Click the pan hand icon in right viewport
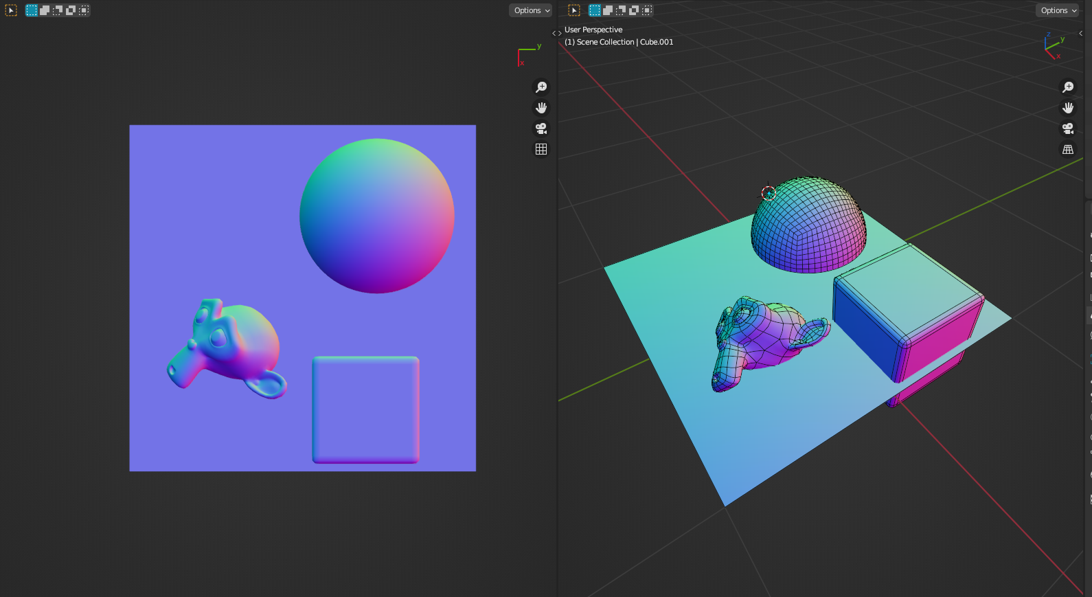The height and width of the screenshot is (597, 1092). point(1068,108)
